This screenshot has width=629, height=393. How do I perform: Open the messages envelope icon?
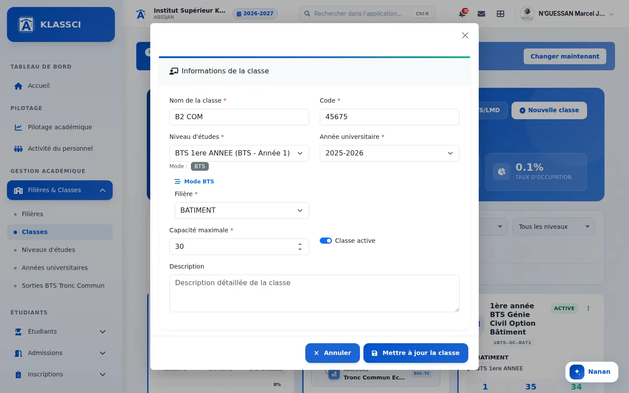481,14
